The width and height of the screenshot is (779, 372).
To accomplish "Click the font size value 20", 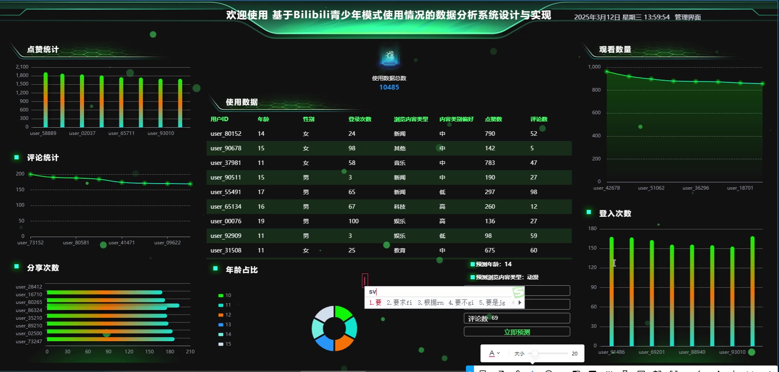I will (x=575, y=354).
